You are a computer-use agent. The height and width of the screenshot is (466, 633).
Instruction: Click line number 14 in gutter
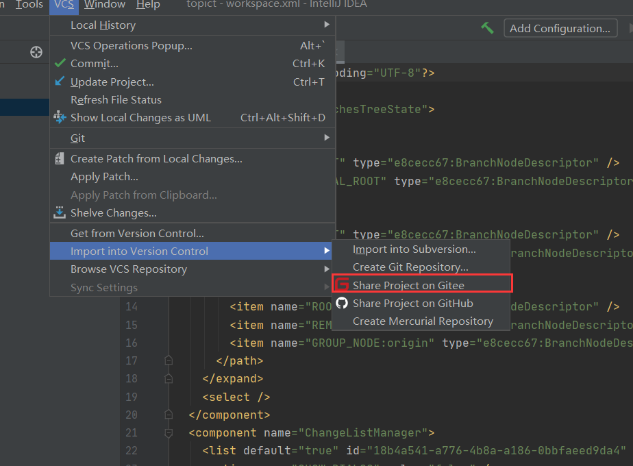(132, 306)
